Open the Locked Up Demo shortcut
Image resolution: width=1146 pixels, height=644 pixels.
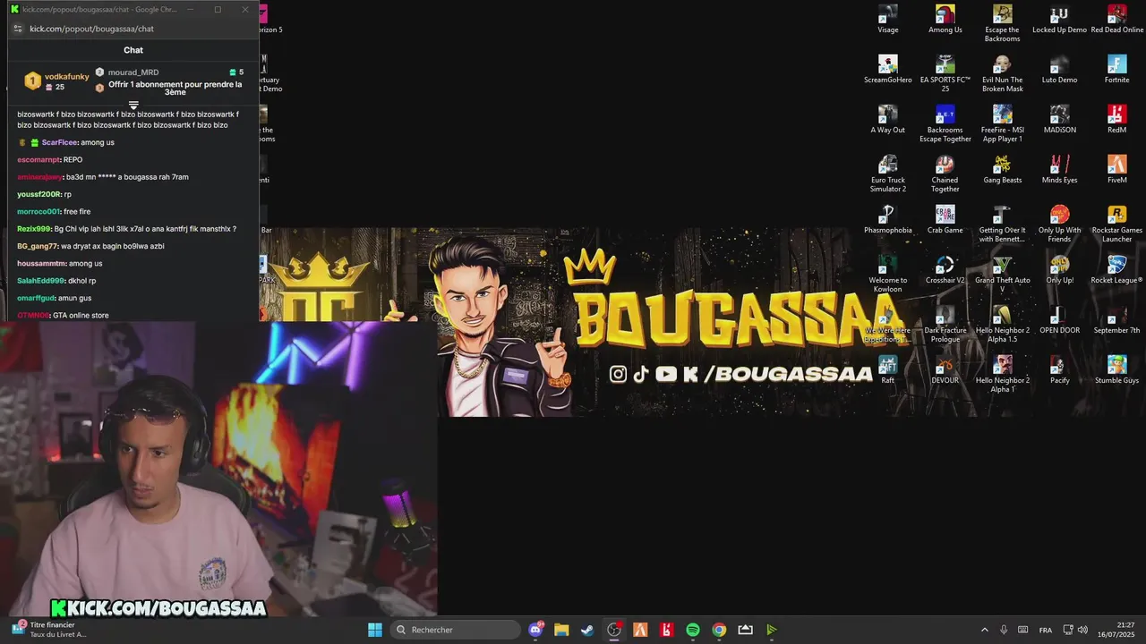point(1059,20)
